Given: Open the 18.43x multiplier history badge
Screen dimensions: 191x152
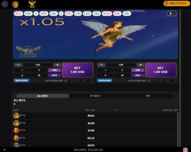Looking at the screenshot, I should point(107,14).
